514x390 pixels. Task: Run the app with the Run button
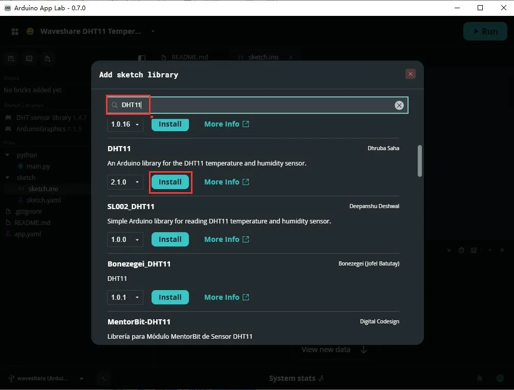[485, 31]
